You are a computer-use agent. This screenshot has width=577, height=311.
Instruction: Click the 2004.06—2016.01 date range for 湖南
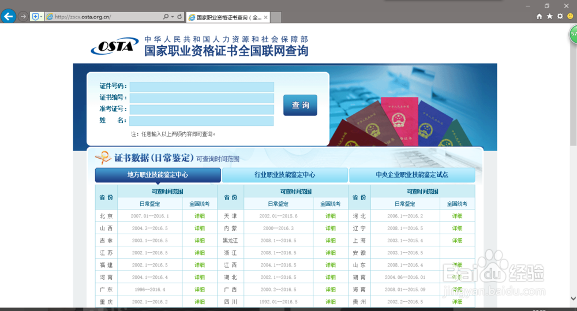point(405,277)
